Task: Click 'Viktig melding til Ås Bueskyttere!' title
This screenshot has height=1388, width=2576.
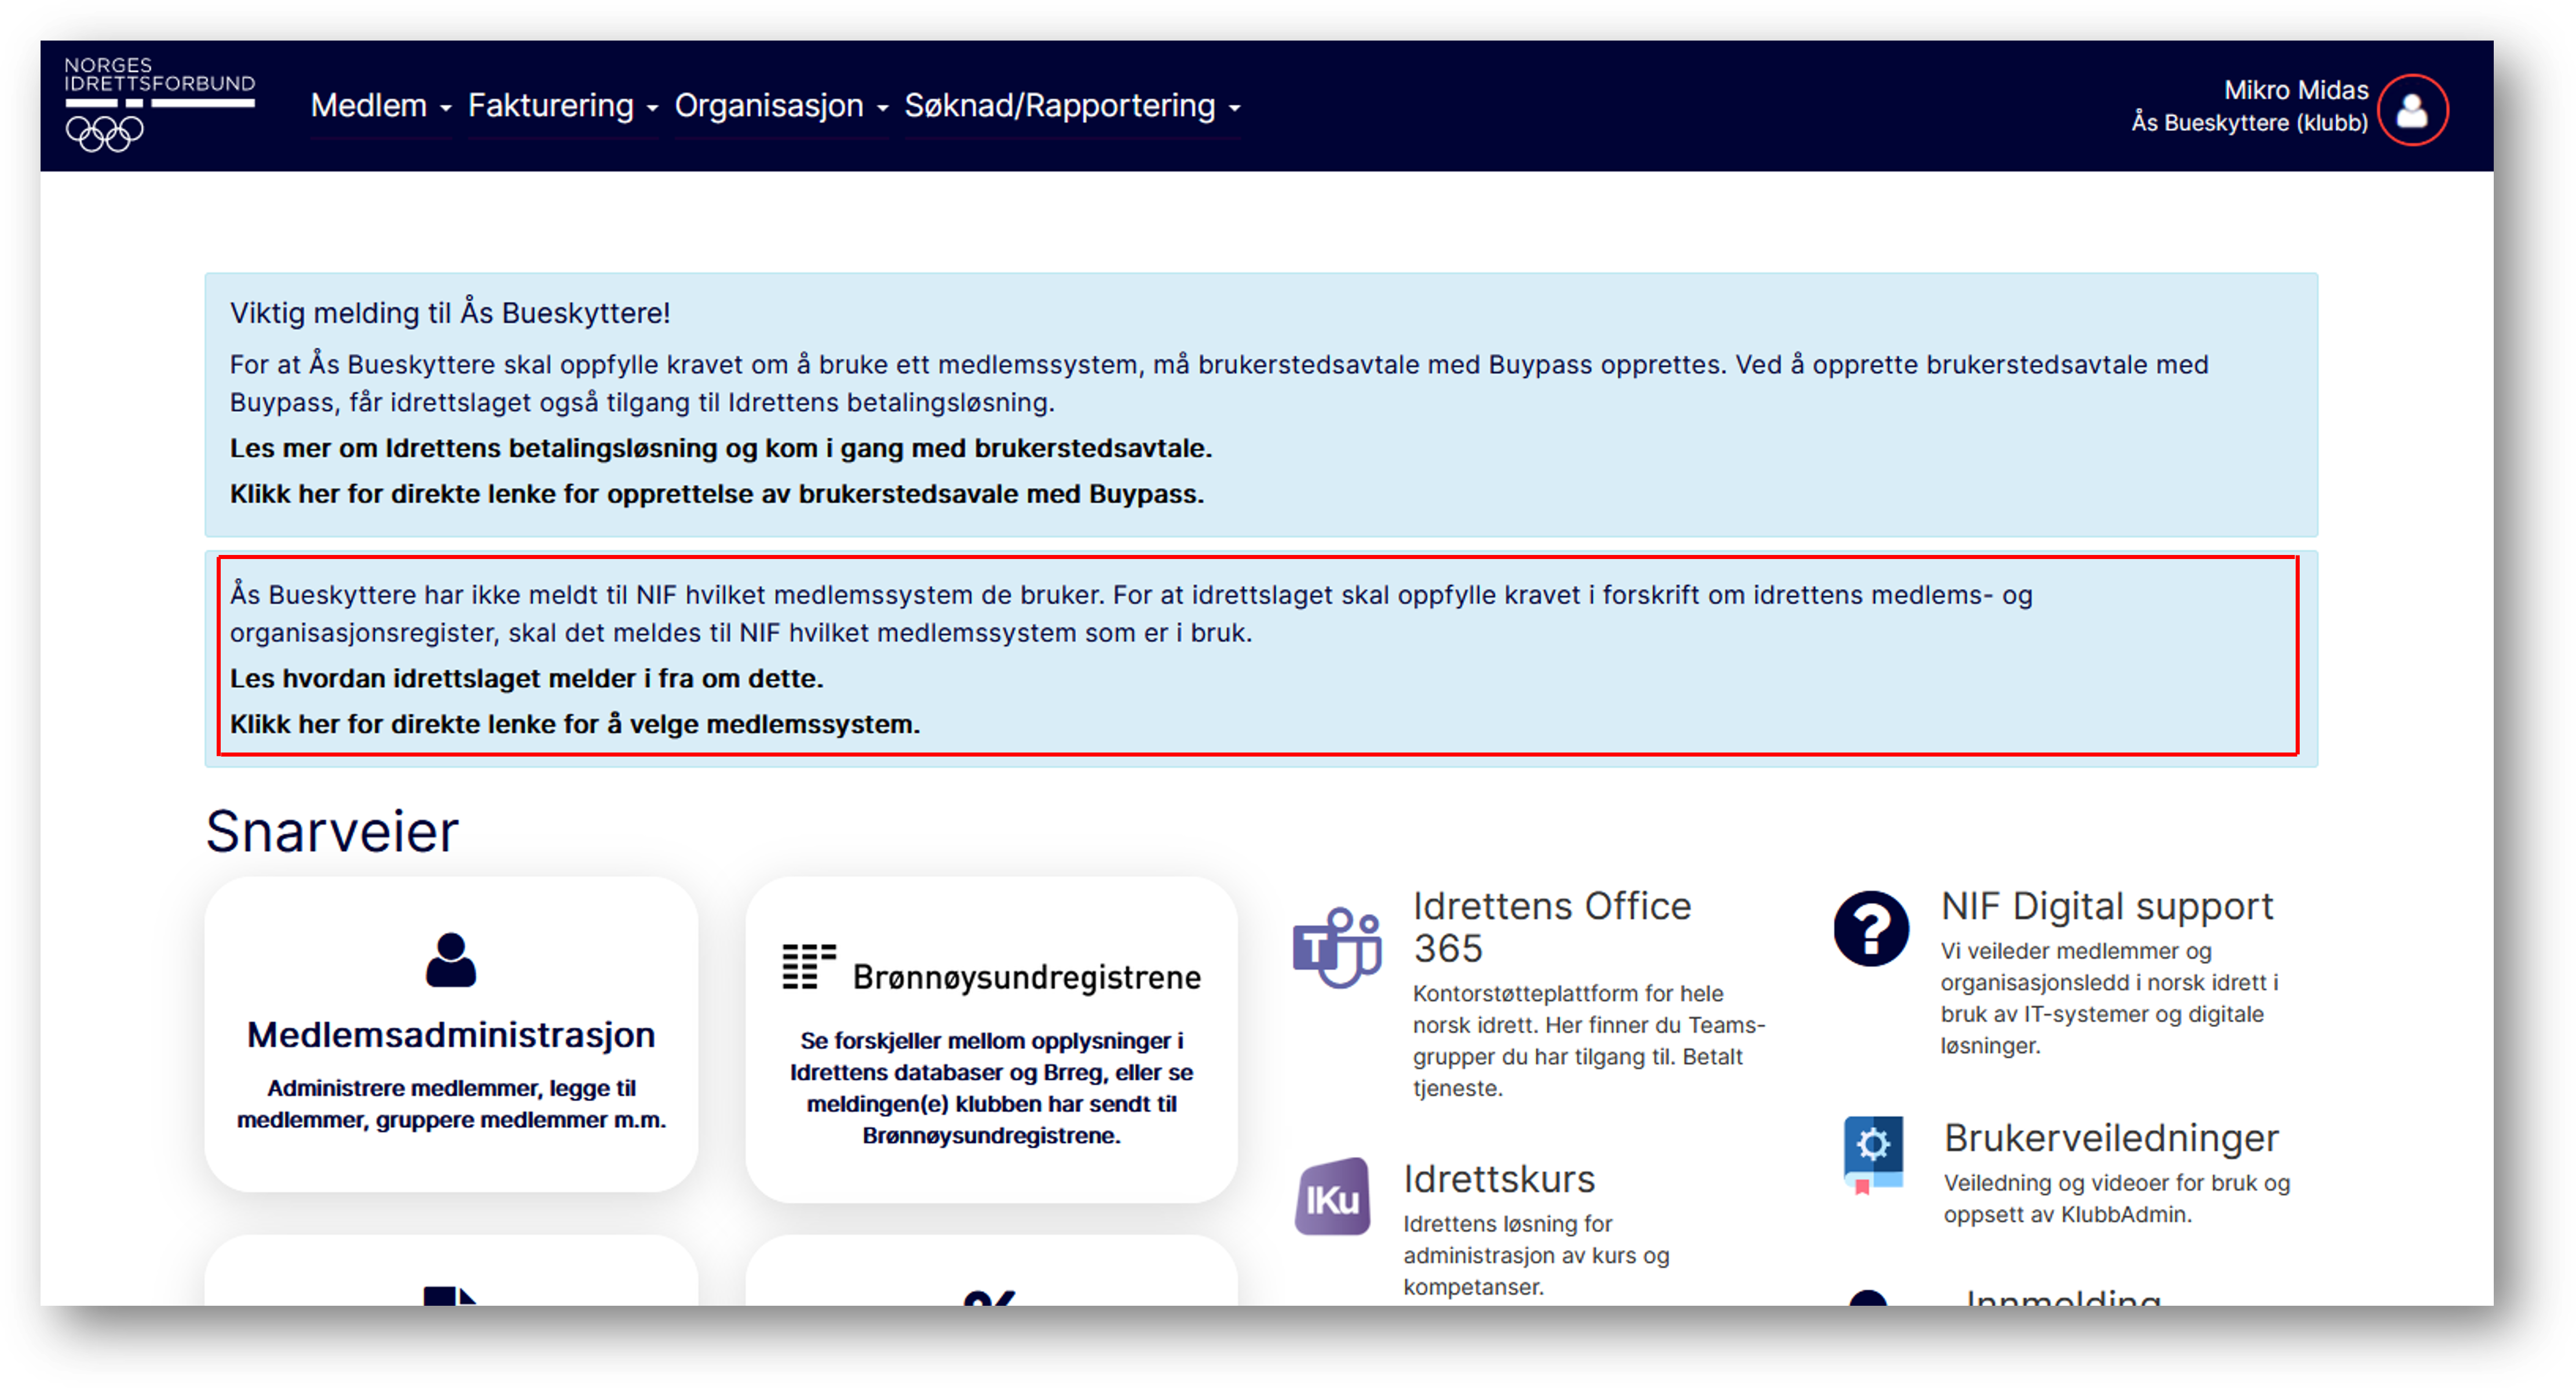Action: [x=450, y=313]
